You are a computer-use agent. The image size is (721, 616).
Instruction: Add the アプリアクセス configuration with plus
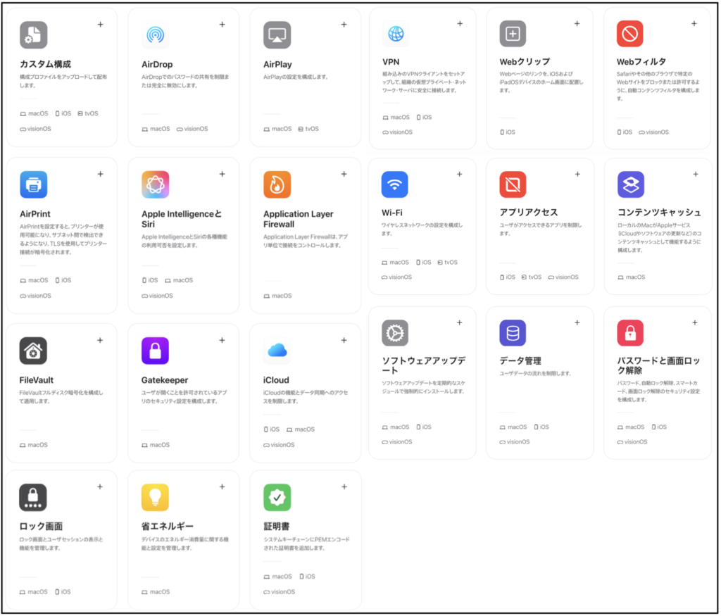(x=577, y=174)
